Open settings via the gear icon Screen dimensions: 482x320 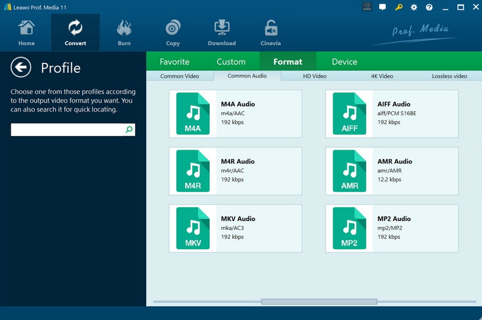[x=414, y=7]
